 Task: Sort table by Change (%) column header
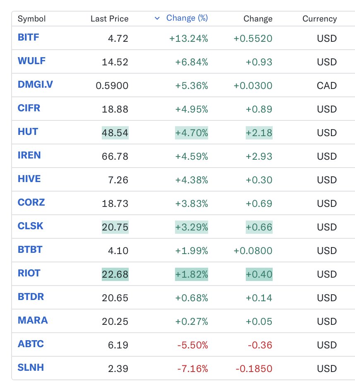coord(187,18)
